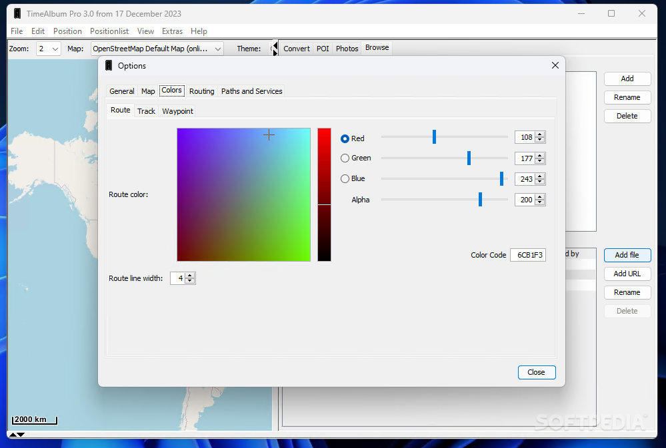This screenshot has width=666, height=448.
Task: Select the Red radio button
Action: (345, 138)
